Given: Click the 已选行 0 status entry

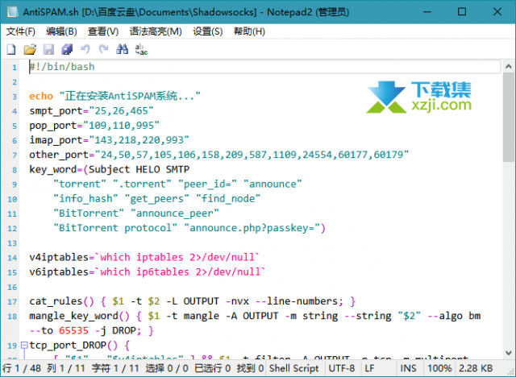Looking at the screenshot, I should [x=213, y=368].
